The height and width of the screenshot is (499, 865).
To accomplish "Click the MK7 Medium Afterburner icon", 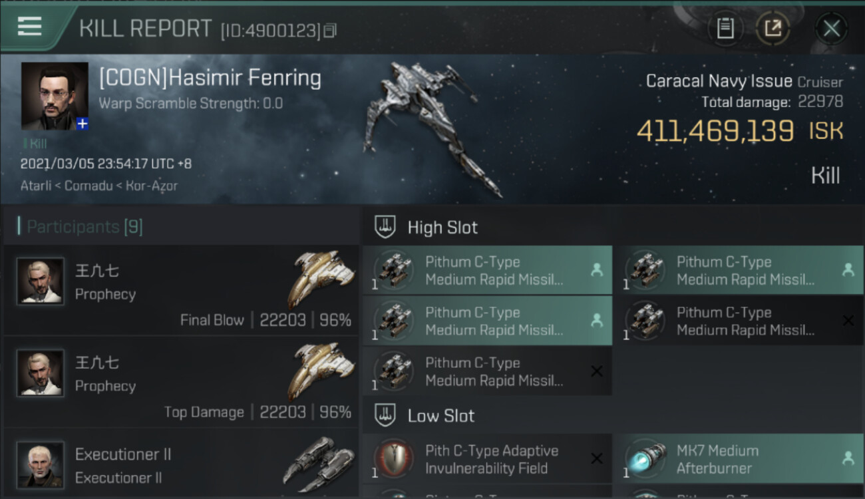I will (x=645, y=459).
